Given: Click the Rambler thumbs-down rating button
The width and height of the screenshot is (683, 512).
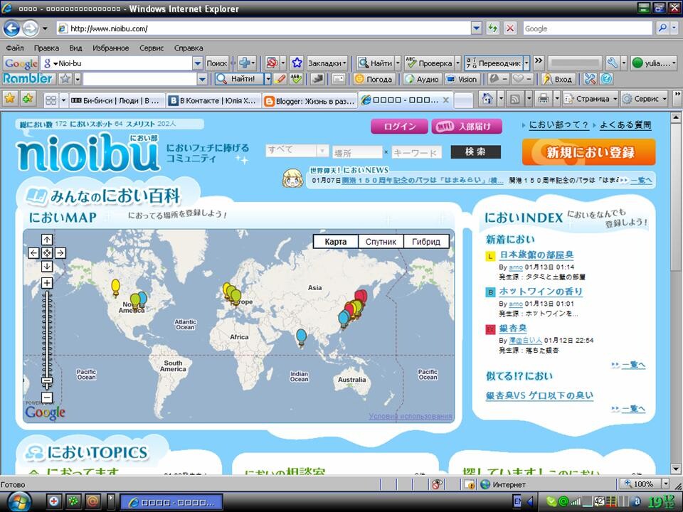Looking at the screenshot, I should pos(498,79).
